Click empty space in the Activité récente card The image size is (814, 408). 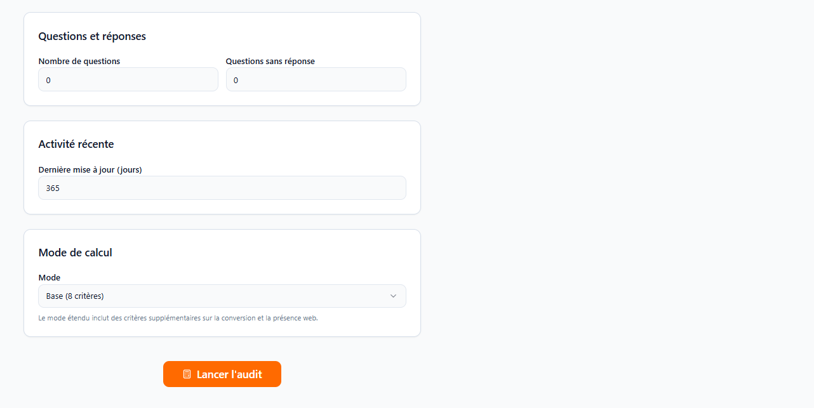[286, 143]
